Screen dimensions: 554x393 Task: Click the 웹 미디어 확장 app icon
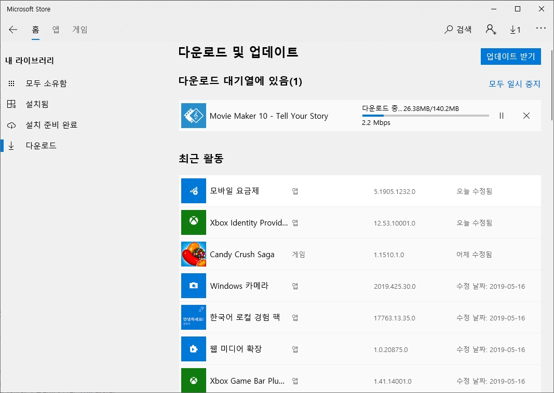click(x=194, y=349)
